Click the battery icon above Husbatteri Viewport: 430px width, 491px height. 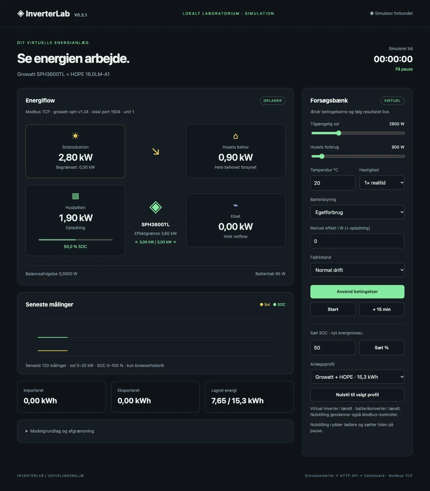click(75, 196)
